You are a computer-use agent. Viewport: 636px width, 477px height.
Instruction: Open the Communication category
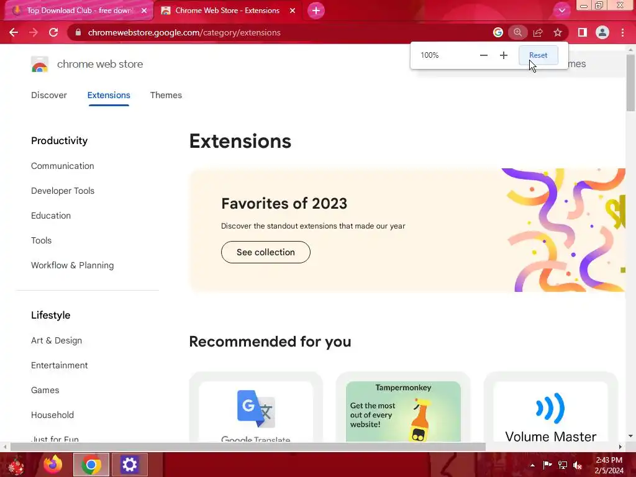click(63, 166)
